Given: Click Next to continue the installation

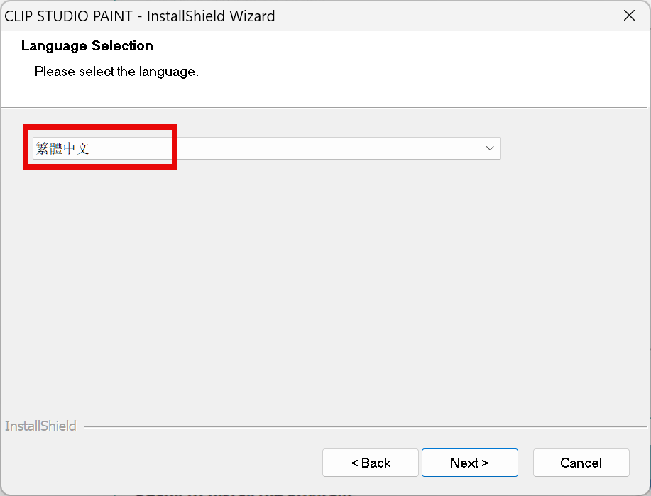Looking at the screenshot, I should [469, 463].
